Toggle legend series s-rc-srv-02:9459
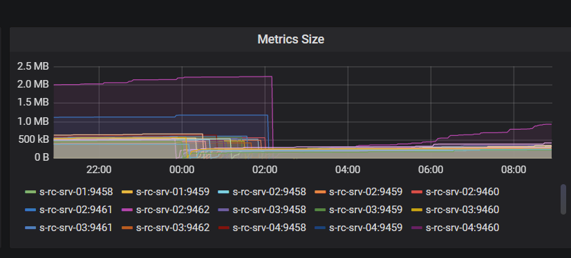The image size is (571, 258). [366, 192]
